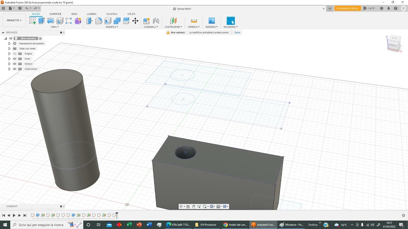Viewport: 408px width, 229px height.
Task: Open Excel from the taskbar
Action: click(x=129, y=225)
